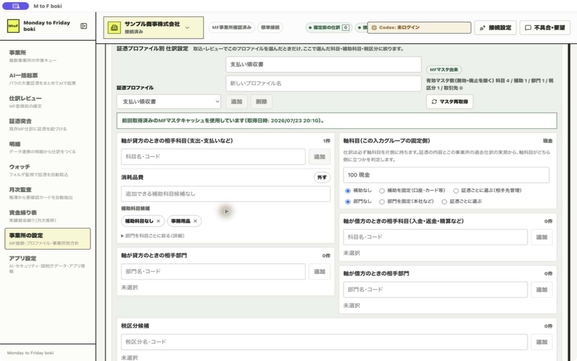Select 事業所の設定 in the sidebar

point(47,239)
